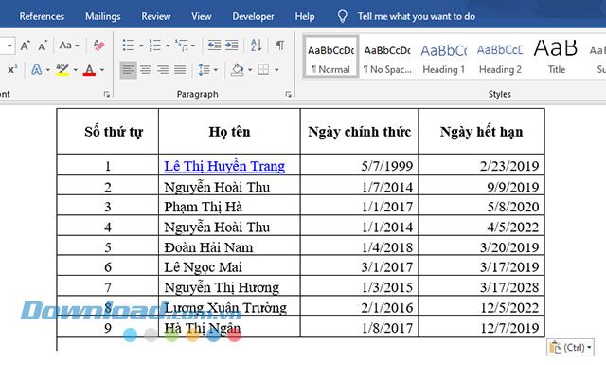Screen dimensions: 606x365
Task: Open borders dropdown arrow
Action: click(276, 70)
